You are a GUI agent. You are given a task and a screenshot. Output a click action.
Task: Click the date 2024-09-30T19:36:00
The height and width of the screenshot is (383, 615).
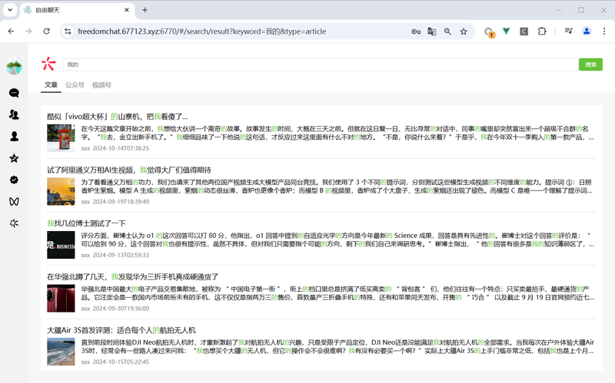point(121,309)
